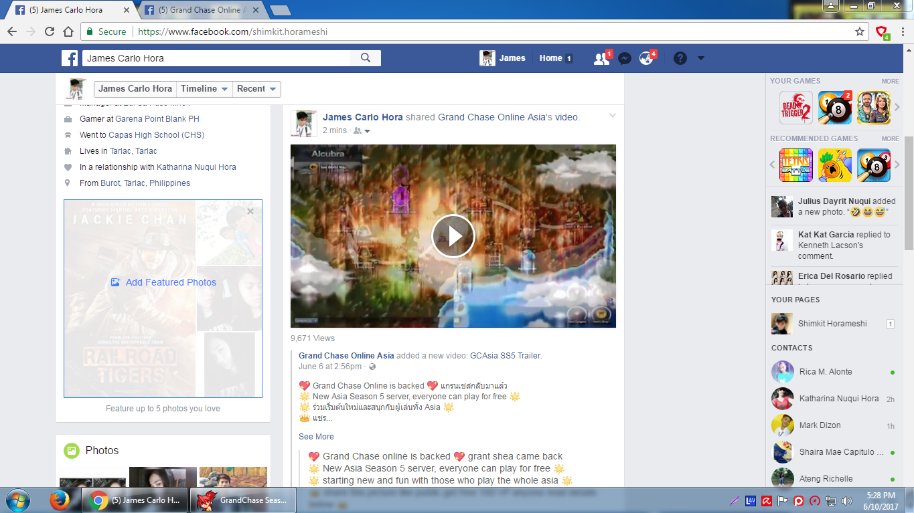Image resolution: width=914 pixels, height=513 pixels.
Task: Open chat with Katharina Nuqui Hora
Action: pos(833,399)
